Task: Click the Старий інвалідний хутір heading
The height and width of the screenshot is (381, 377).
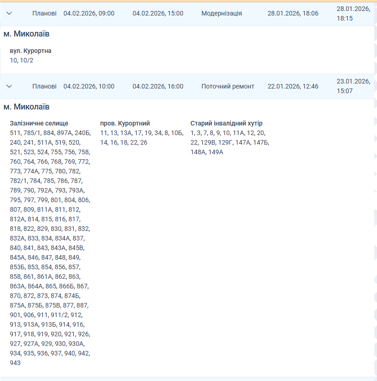Action: [x=226, y=123]
